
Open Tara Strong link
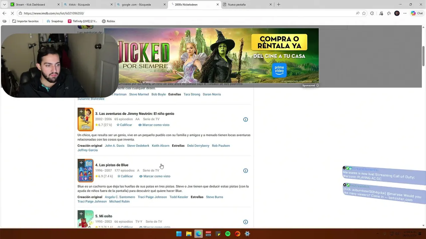[192, 94]
